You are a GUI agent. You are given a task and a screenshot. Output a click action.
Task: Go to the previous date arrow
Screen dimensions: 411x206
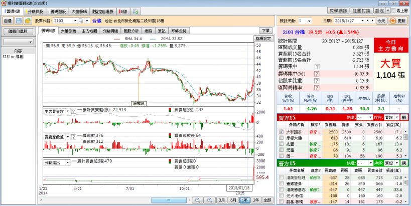[367, 21]
